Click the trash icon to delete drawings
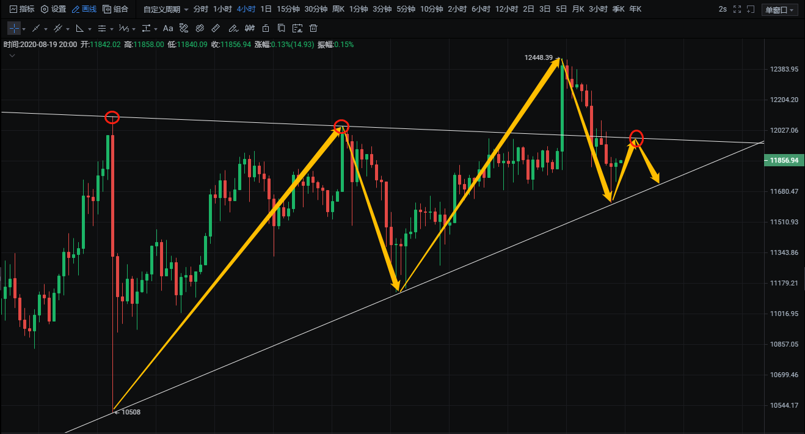This screenshot has height=434, width=805. pos(313,28)
